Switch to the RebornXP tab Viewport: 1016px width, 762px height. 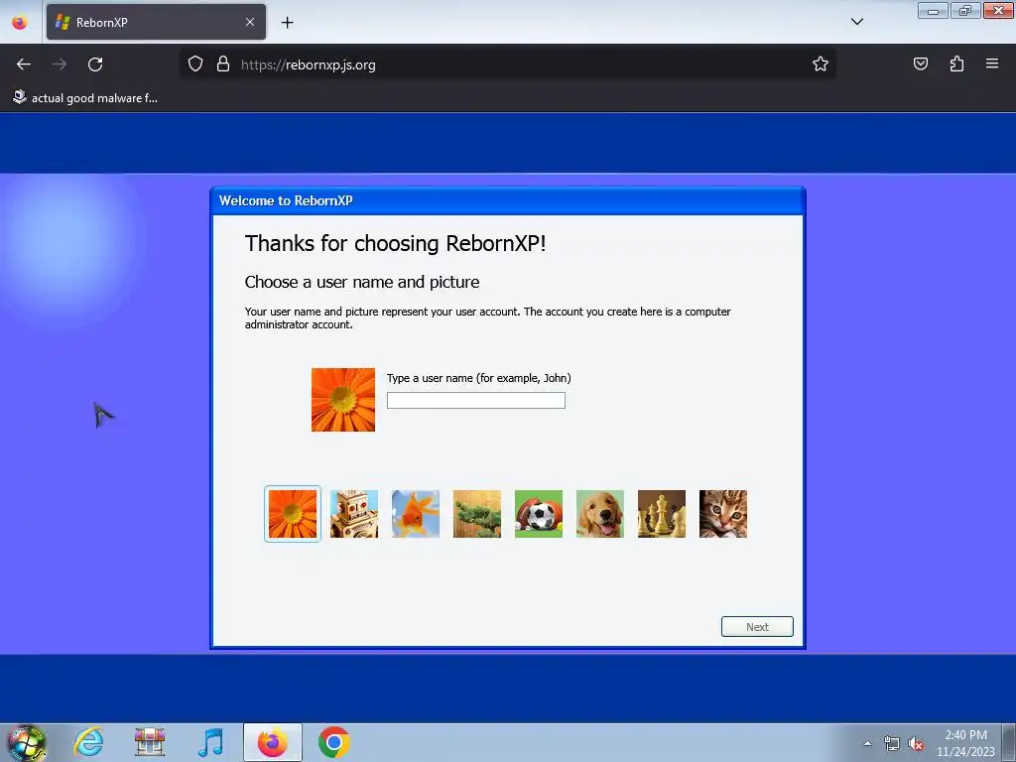tap(156, 22)
